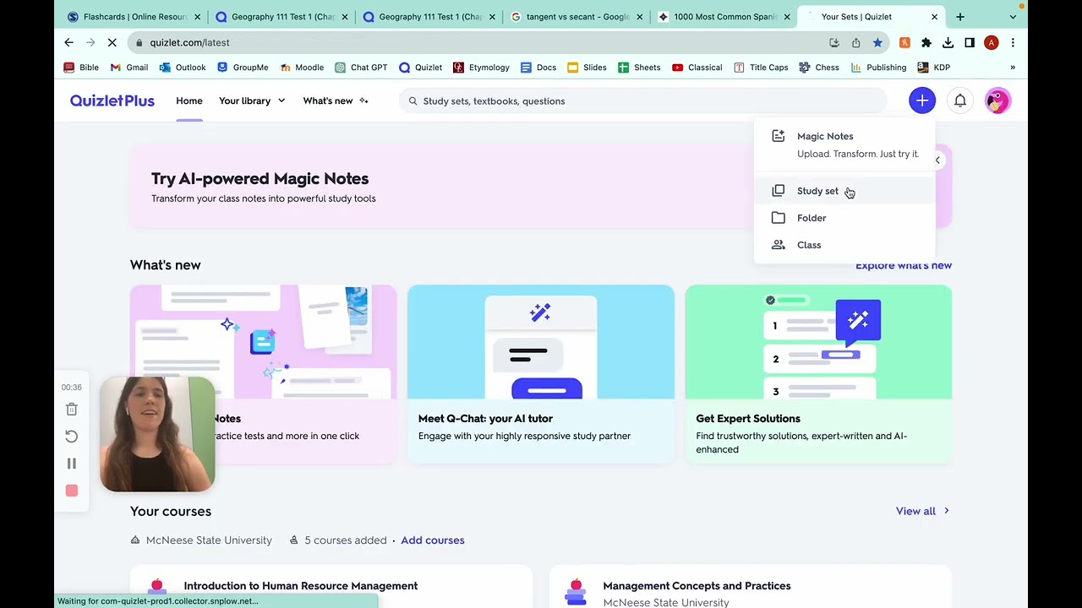The width and height of the screenshot is (1082, 608).
Task: Open the notifications bell
Action: point(960,100)
